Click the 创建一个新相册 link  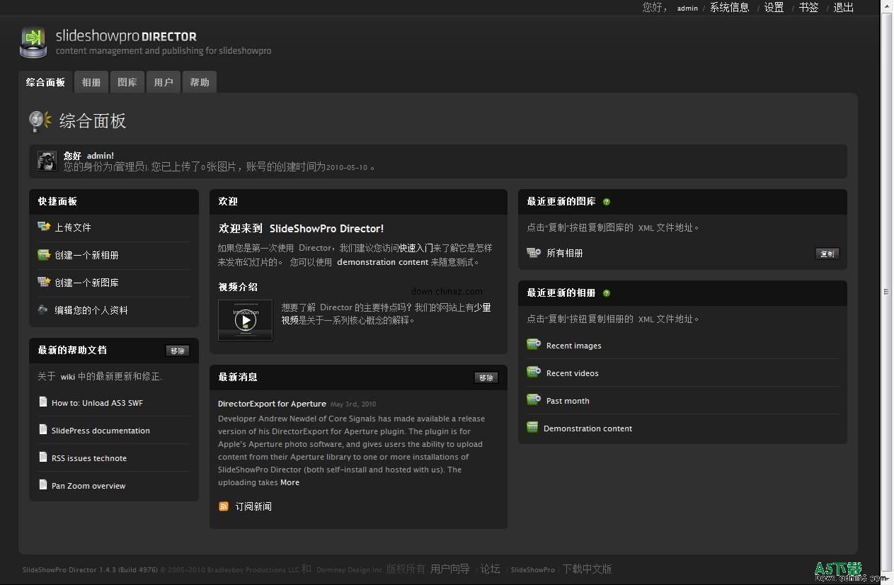point(86,255)
